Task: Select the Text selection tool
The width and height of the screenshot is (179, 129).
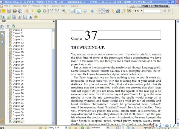Action: pos(124,11)
